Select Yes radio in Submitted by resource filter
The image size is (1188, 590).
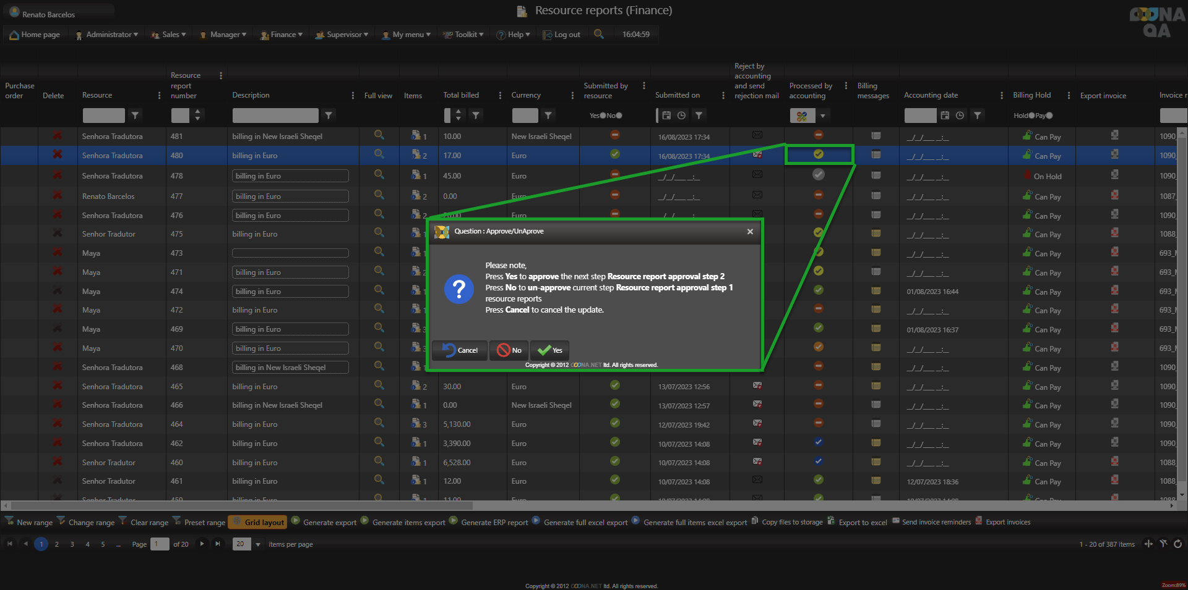[602, 116]
